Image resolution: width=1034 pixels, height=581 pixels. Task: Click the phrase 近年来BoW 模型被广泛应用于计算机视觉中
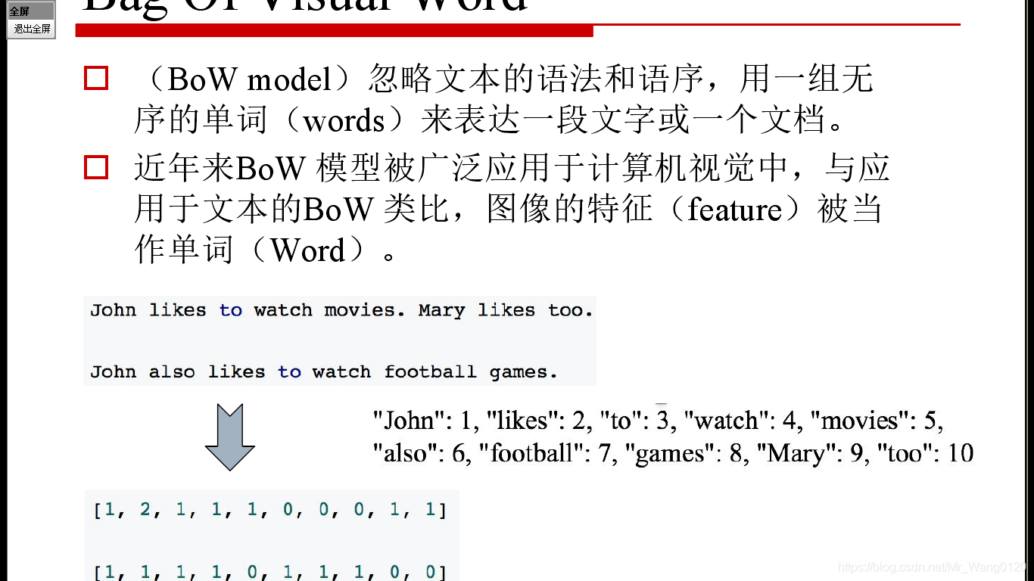point(462,168)
